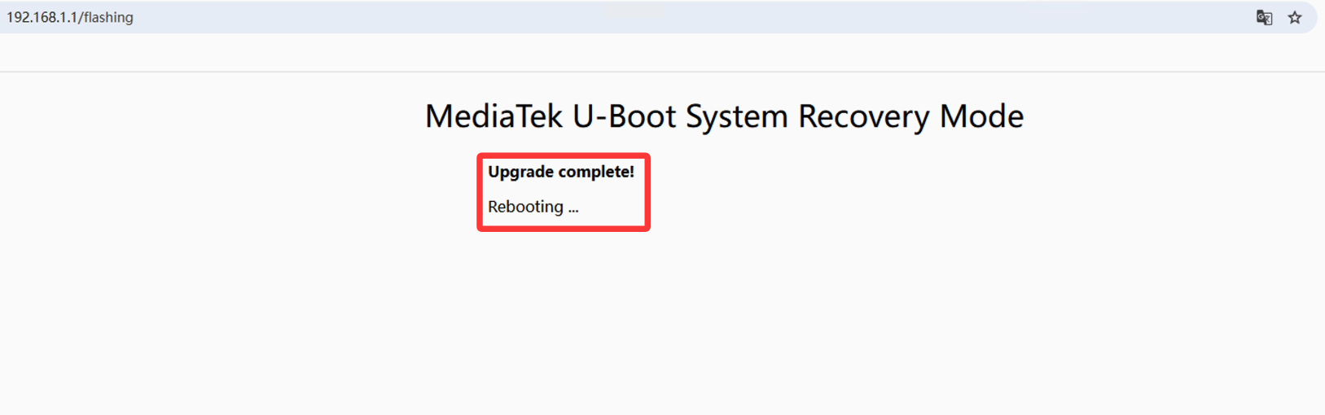Image resolution: width=1325 pixels, height=415 pixels.
Task: Click the blank space left of the red box
Action: click(x=244, y=192)
